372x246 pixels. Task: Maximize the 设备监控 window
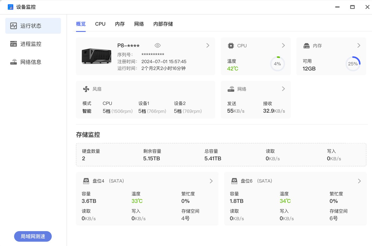(352, 7)
